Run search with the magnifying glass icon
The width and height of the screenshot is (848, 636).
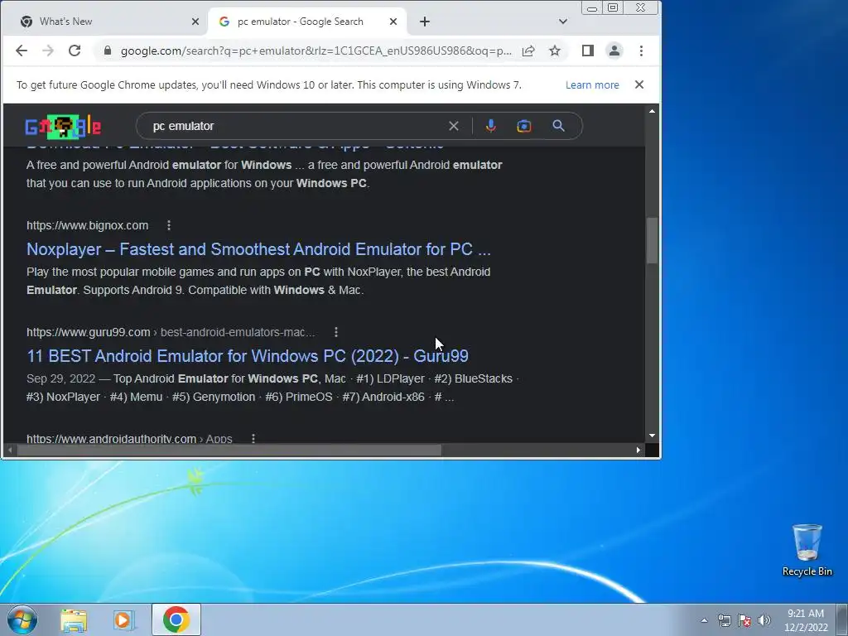[559, 126]
